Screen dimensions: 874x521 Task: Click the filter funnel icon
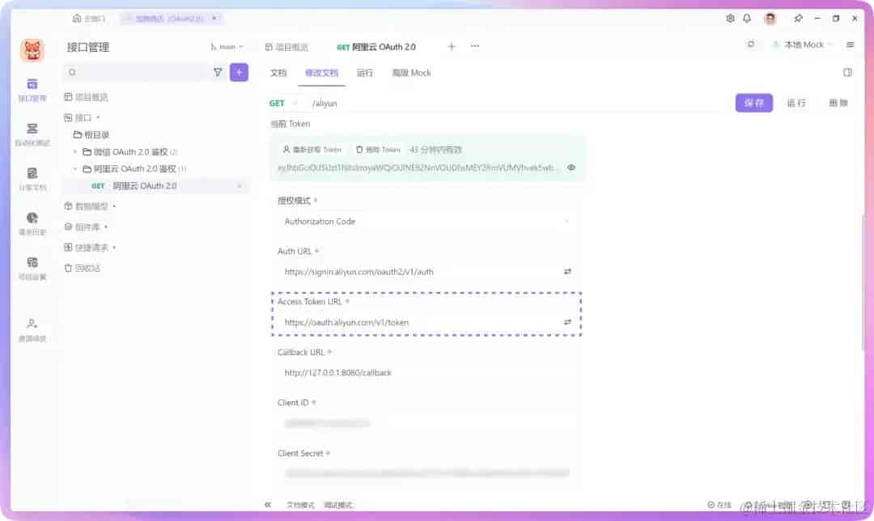coord(218,73)
